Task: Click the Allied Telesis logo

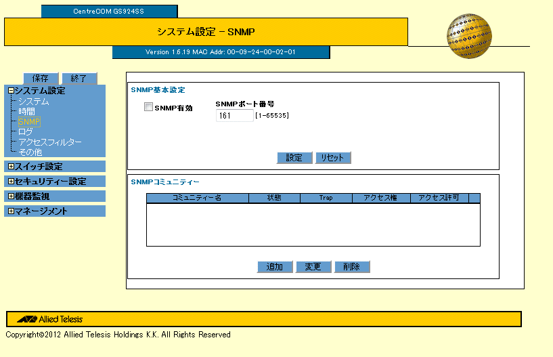Action: 50,319
